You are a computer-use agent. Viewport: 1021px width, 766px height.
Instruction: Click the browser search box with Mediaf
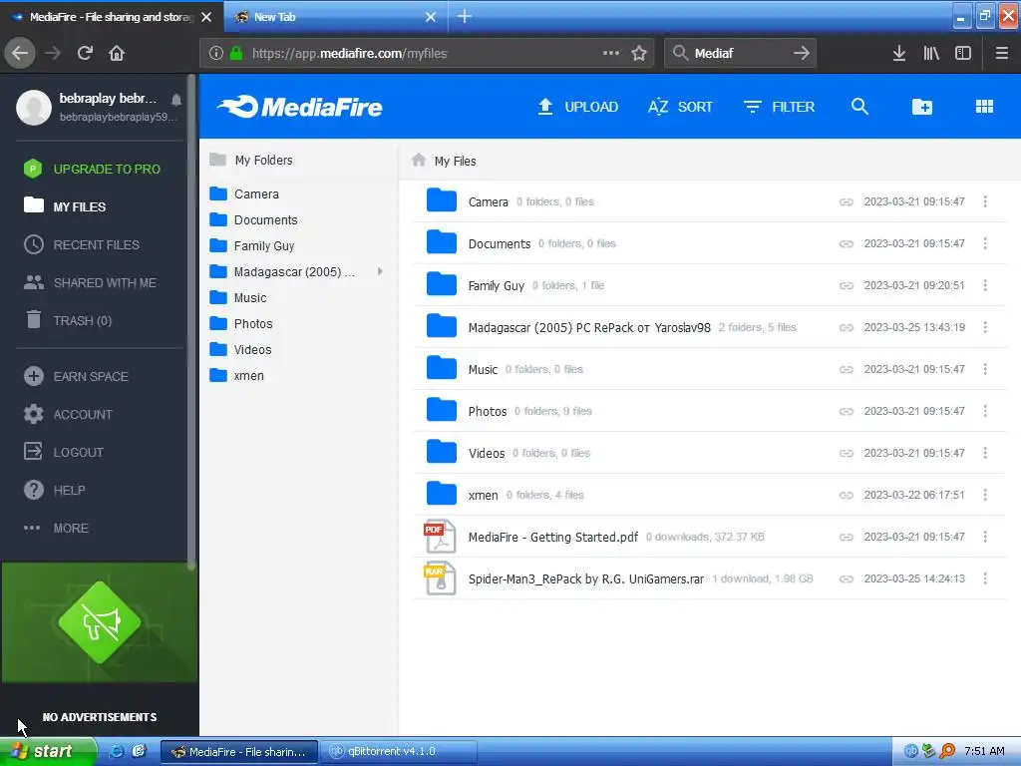(740, 53)
